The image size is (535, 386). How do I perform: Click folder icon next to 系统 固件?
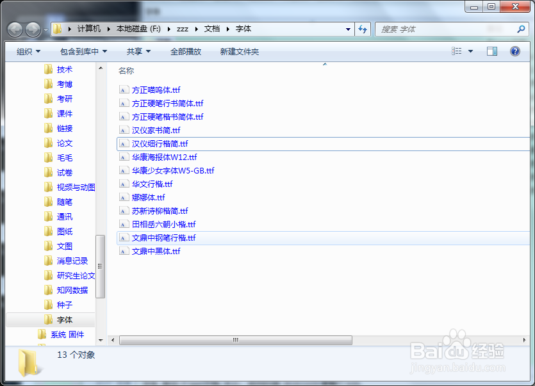[42, 335]
